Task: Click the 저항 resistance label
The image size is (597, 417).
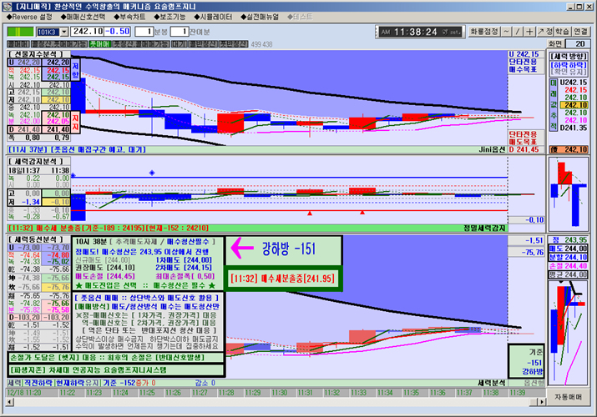Action: pos(75,69)
